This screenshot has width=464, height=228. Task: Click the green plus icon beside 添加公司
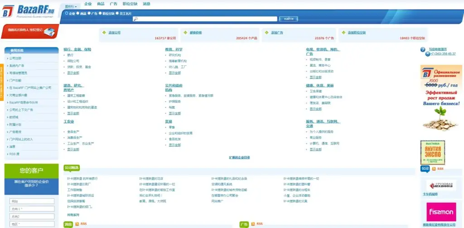point(104,33)
